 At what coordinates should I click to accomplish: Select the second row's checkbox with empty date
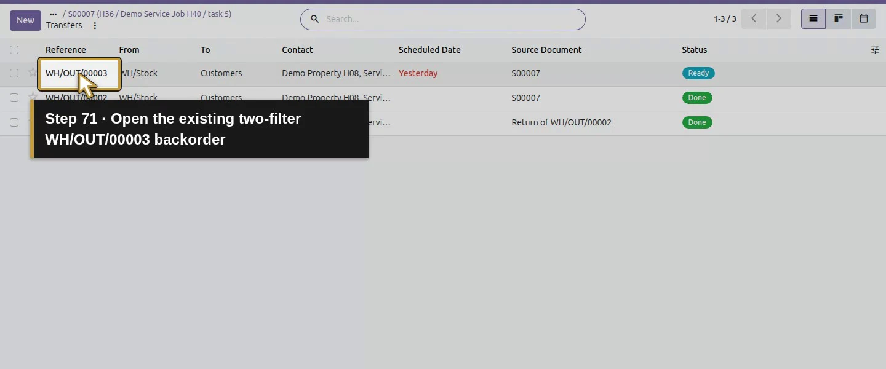click(x=14, y=98)
